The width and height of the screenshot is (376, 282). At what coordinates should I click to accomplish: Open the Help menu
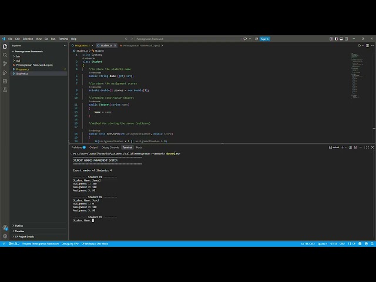coord(73,39)
